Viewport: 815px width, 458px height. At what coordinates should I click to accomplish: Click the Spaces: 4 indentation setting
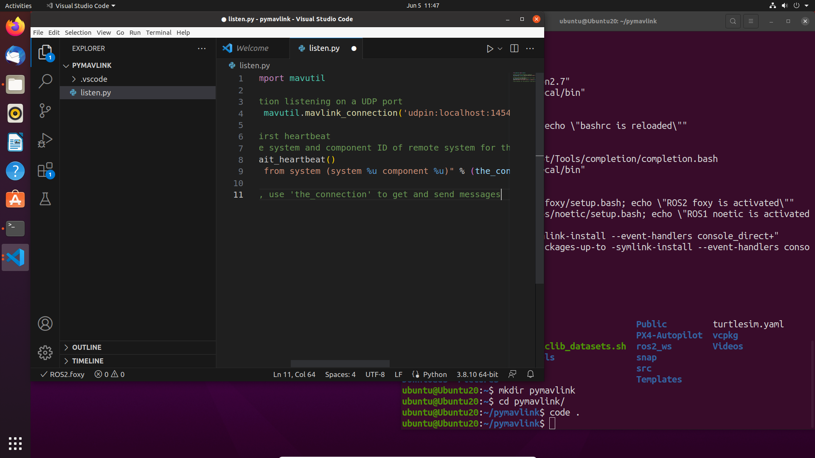coord(340,374)
